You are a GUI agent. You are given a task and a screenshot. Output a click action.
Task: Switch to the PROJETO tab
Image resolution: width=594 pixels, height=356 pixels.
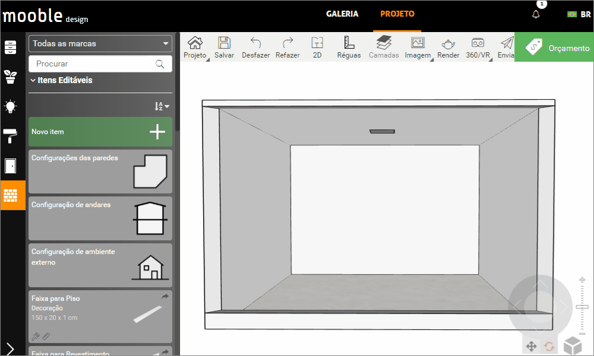tap(397, 14)
